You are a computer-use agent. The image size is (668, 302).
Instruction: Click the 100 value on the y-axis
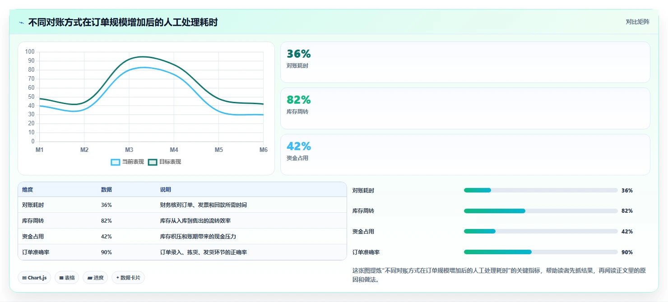coord(30,52)
